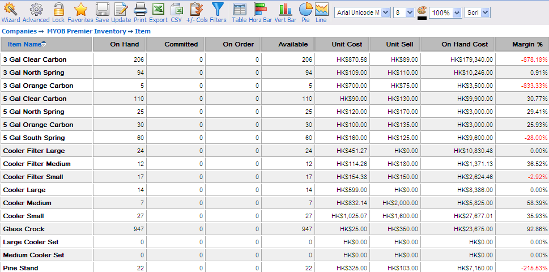
Task: Click the HK$27,677.01 on hand cost
Action: pyautogui.click(x=473, y=216)
